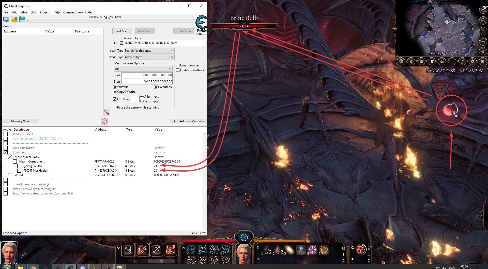Image resolution: width=488 pixels, height=269 pixels.
Task: Click the open file folder icon
Action: (x=14, y=20)
